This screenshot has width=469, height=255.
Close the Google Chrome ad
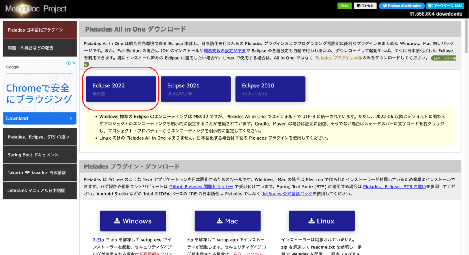[73, 63]
